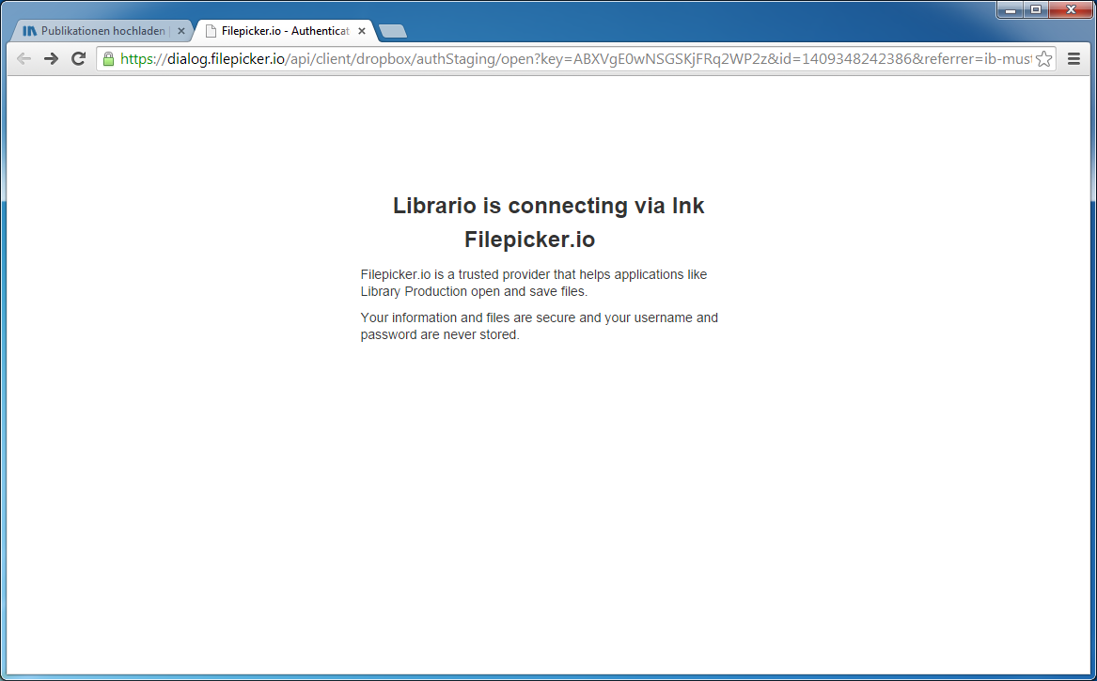This screenshot has height=681, width=1097.
Task: Reload the Filepicker.io page
Action: [78, 59]
